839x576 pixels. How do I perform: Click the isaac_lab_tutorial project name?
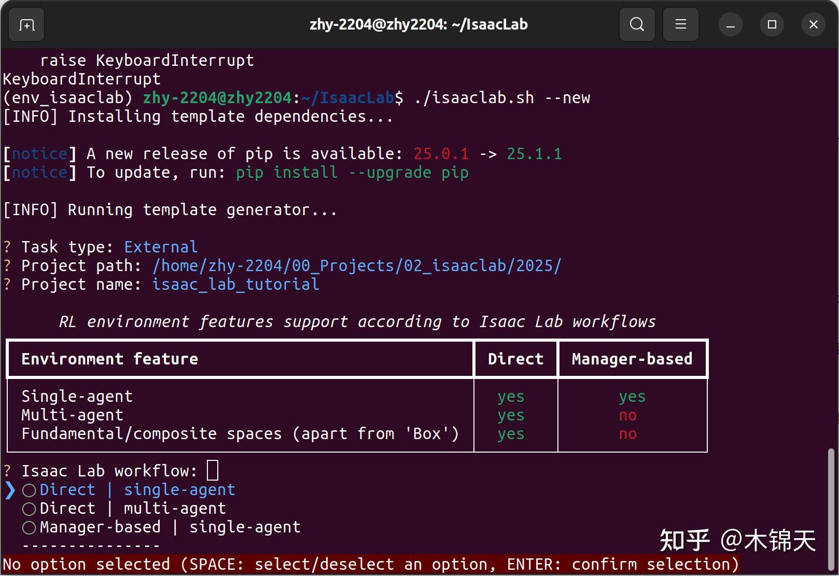235,284
